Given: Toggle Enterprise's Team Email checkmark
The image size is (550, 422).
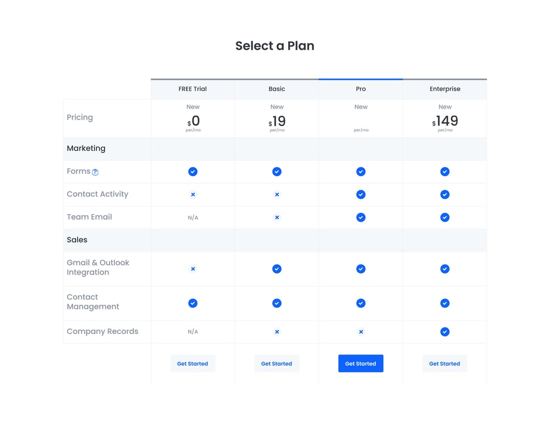Looking at the screenshot, I should click(x=444, y=217).
